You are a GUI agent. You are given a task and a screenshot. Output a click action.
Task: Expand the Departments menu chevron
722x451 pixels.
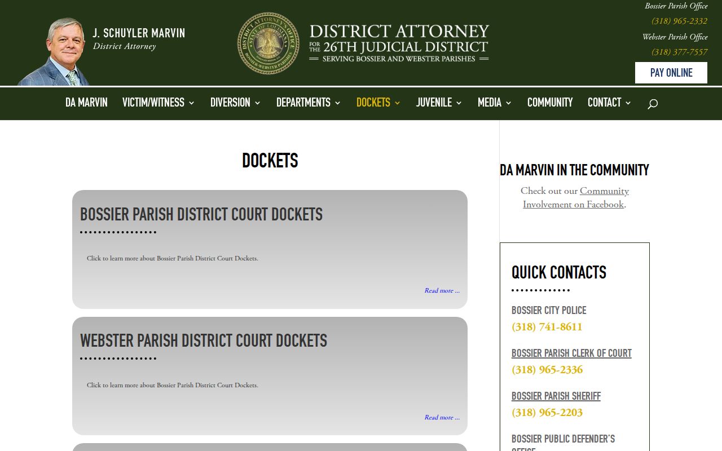(x=337, y=103)
